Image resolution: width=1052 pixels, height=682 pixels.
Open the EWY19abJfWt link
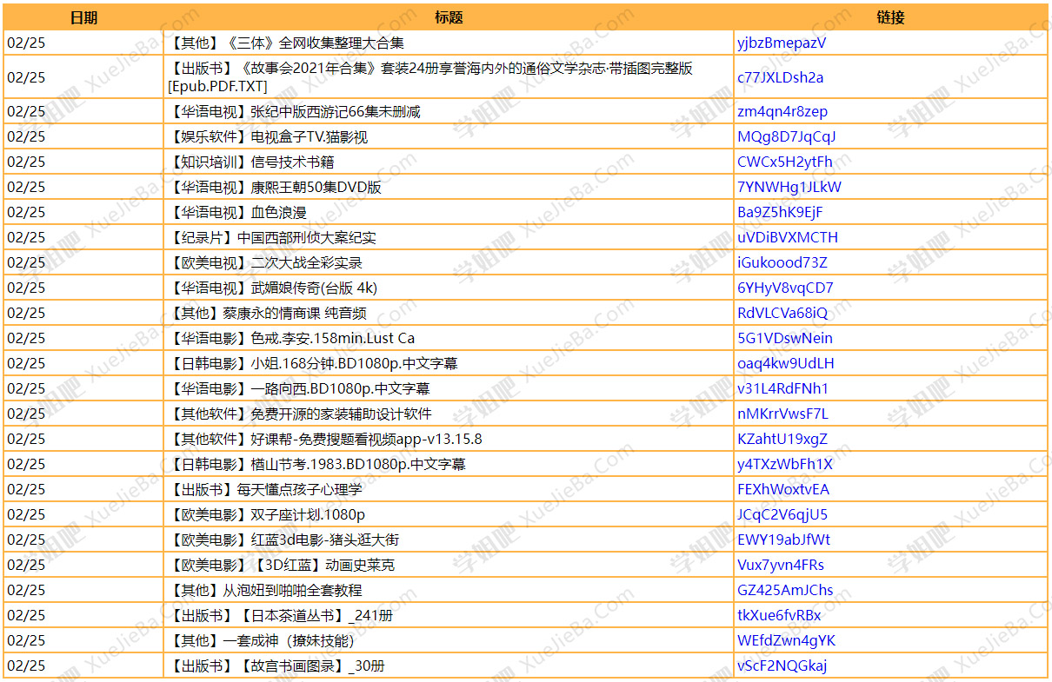click(x=783, y=540)
